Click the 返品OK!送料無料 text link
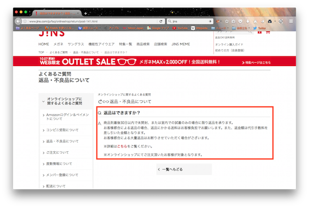Image resolution: width=309 pixels, height=208 pixels. point(225,37)
